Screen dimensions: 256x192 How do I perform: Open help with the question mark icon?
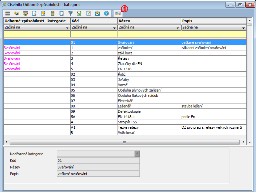click(x=106, y=14)
